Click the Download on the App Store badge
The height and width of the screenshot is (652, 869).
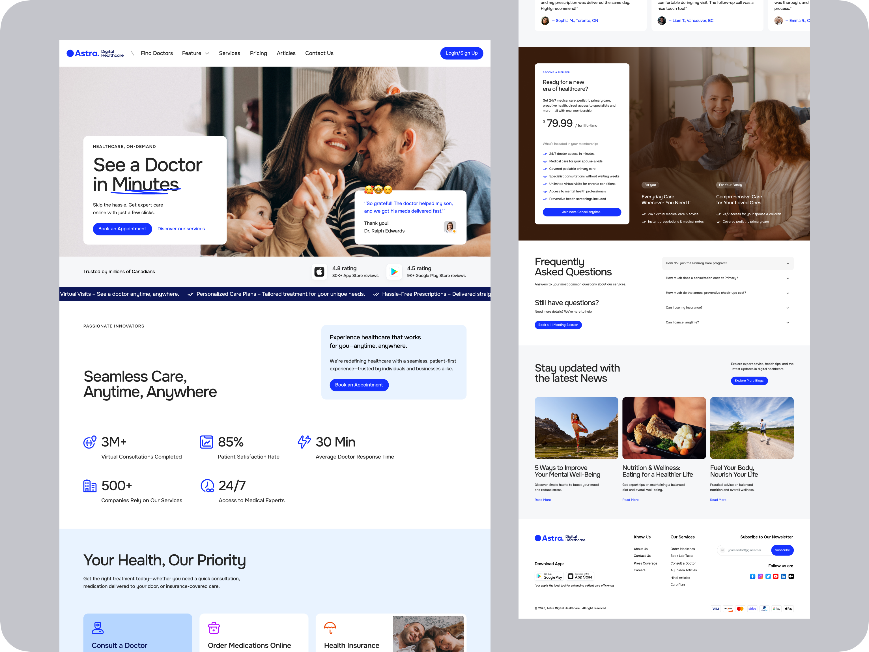[580, 576]
